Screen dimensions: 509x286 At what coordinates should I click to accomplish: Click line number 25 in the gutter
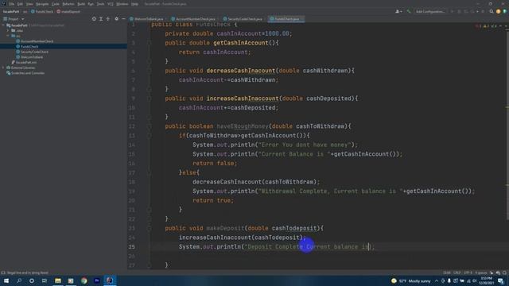tap(131, 247)
